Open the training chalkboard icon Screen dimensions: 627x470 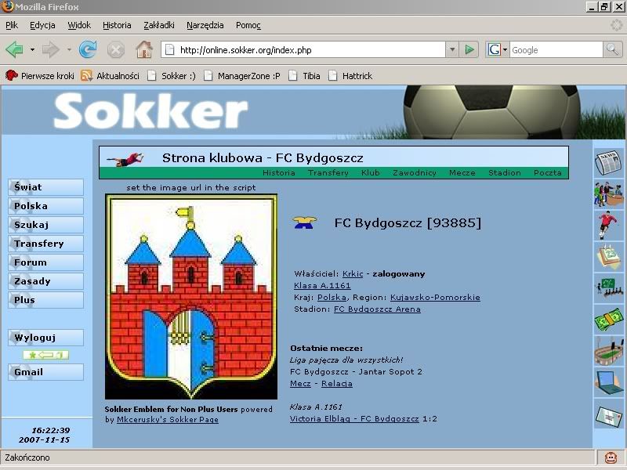(608, 287)
